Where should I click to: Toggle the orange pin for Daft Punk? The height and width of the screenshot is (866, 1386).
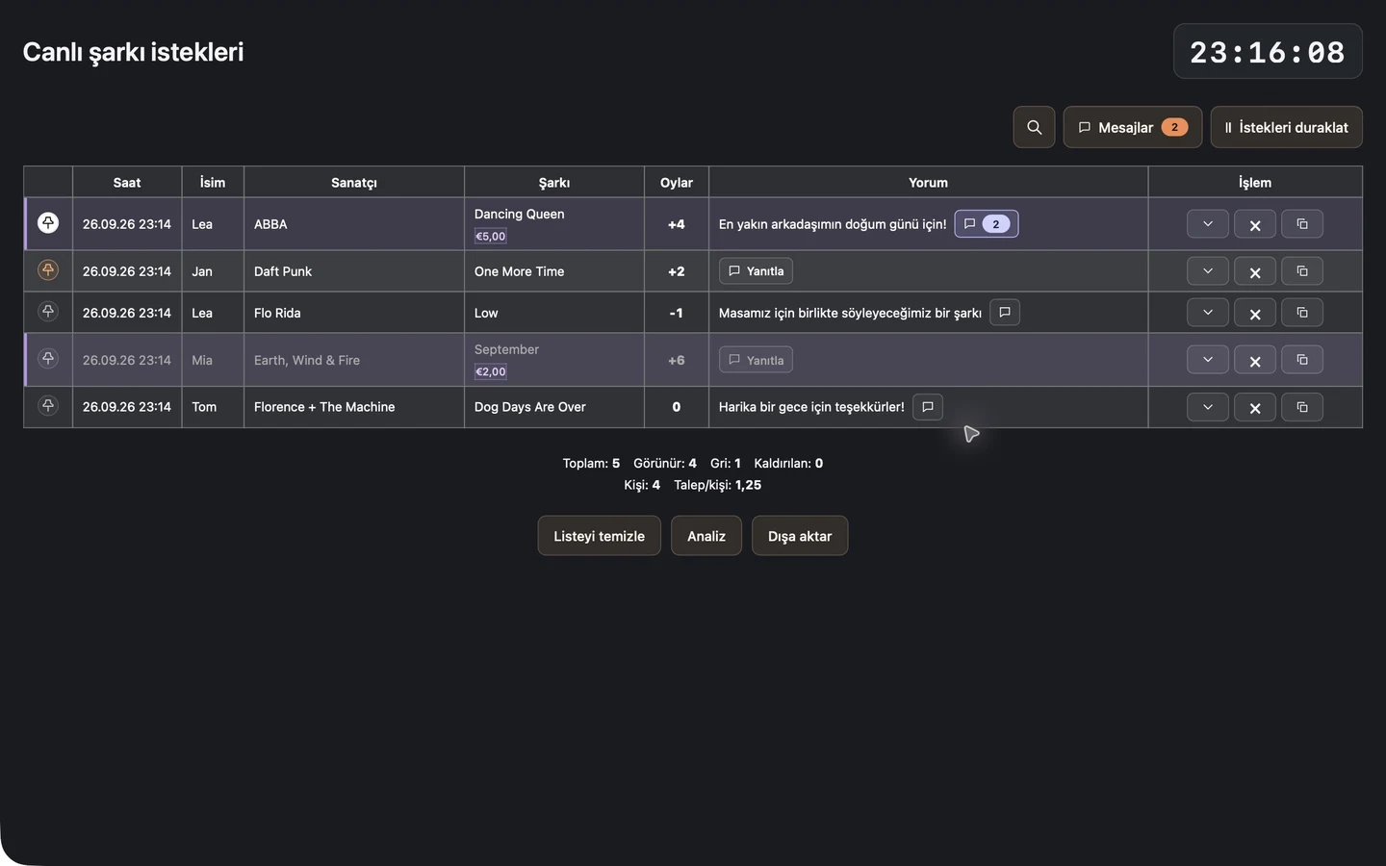click(48, 270)
